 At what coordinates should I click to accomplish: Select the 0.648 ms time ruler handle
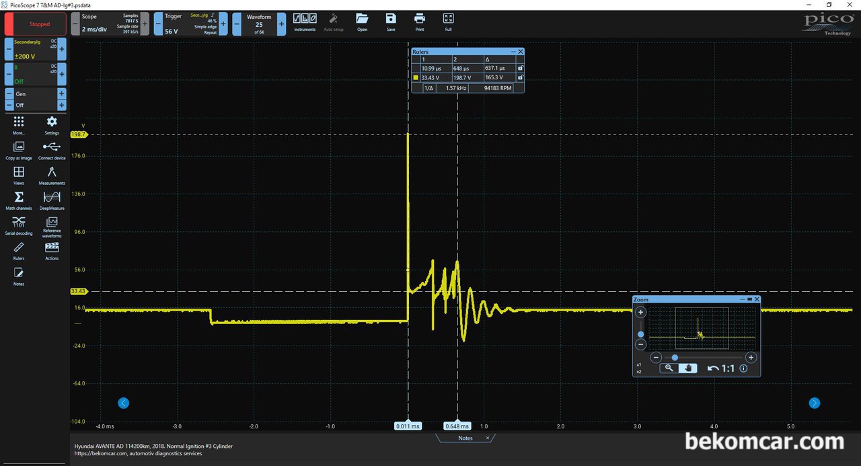(x=457, y=426)
